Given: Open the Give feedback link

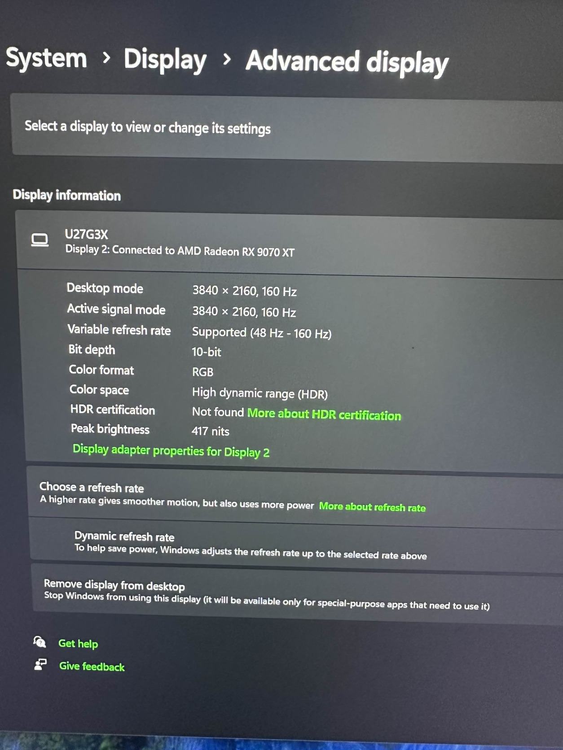Looking at the screenshot, I should click(92, 666).
